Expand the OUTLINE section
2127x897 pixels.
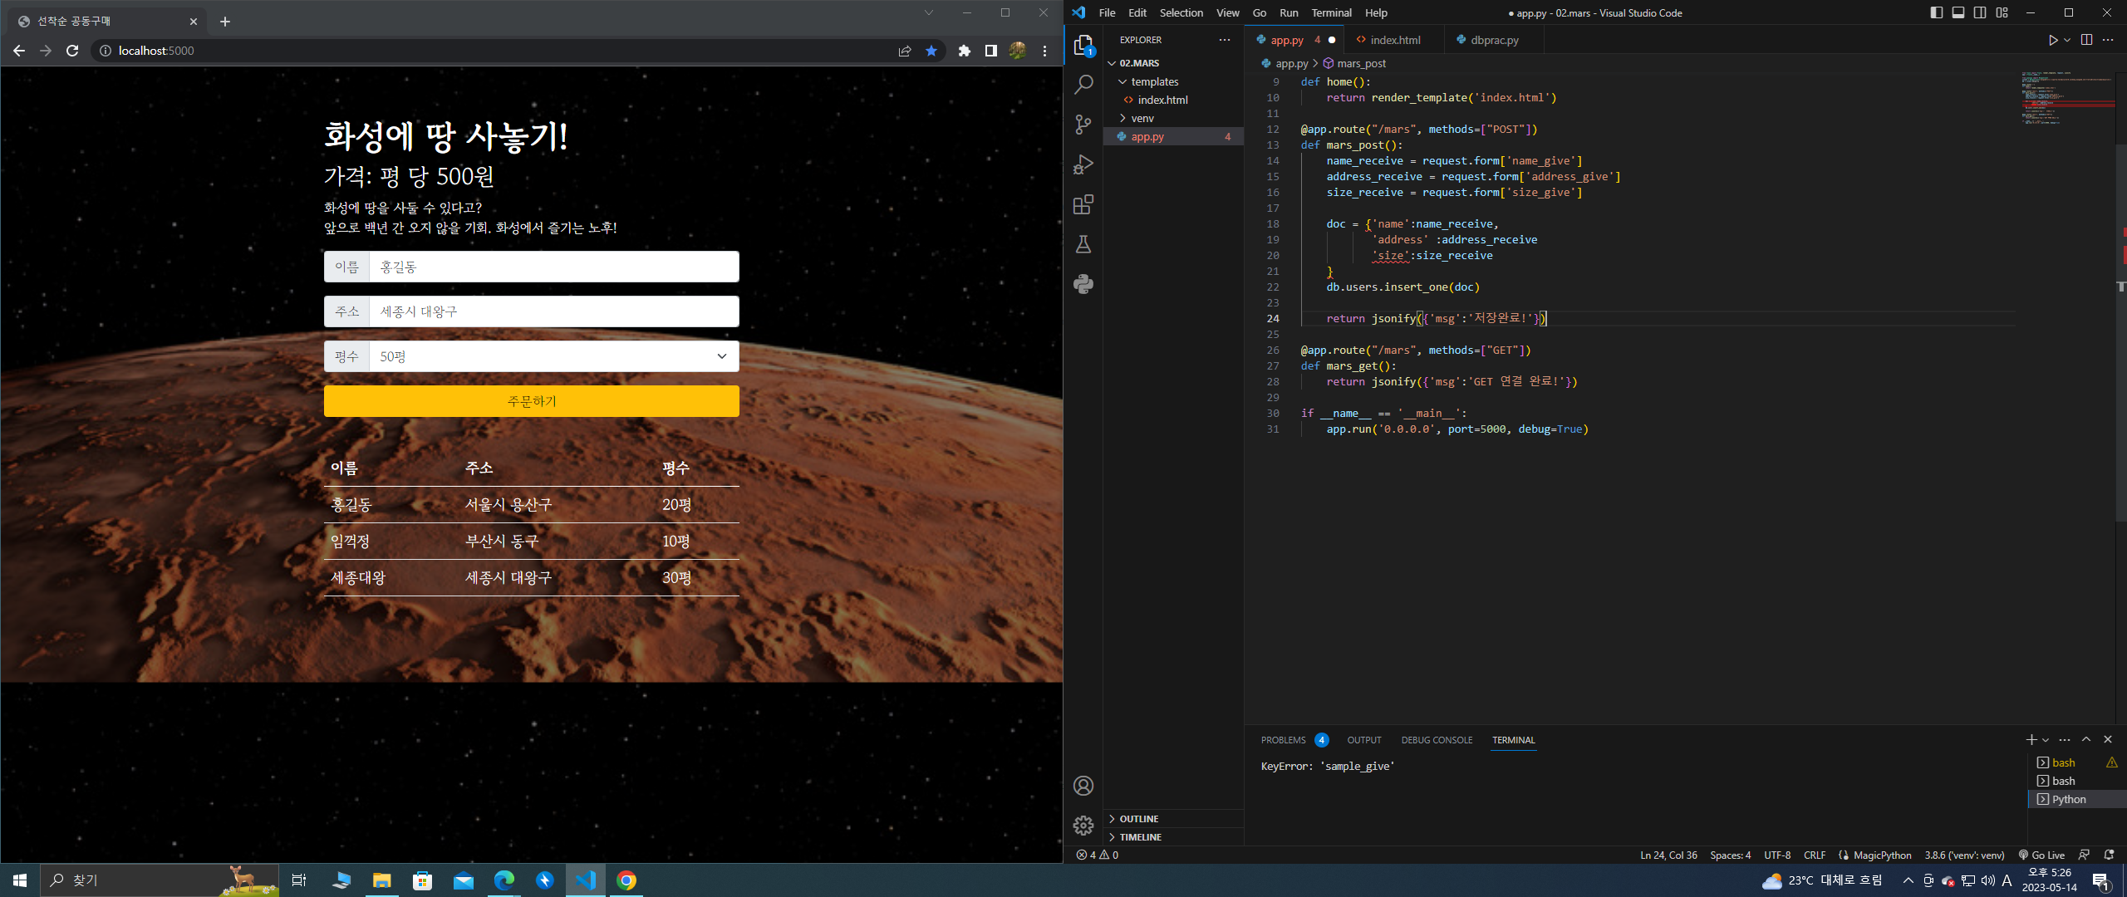point(1173,819)
